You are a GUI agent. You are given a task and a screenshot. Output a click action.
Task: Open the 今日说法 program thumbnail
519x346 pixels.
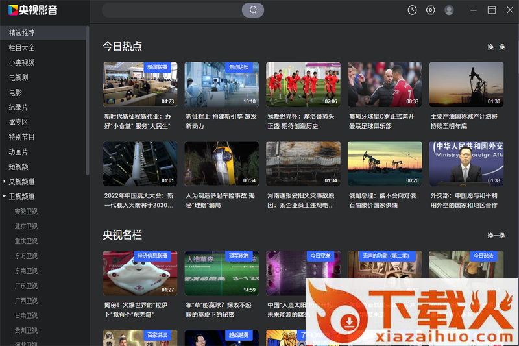tap(466, 264)
